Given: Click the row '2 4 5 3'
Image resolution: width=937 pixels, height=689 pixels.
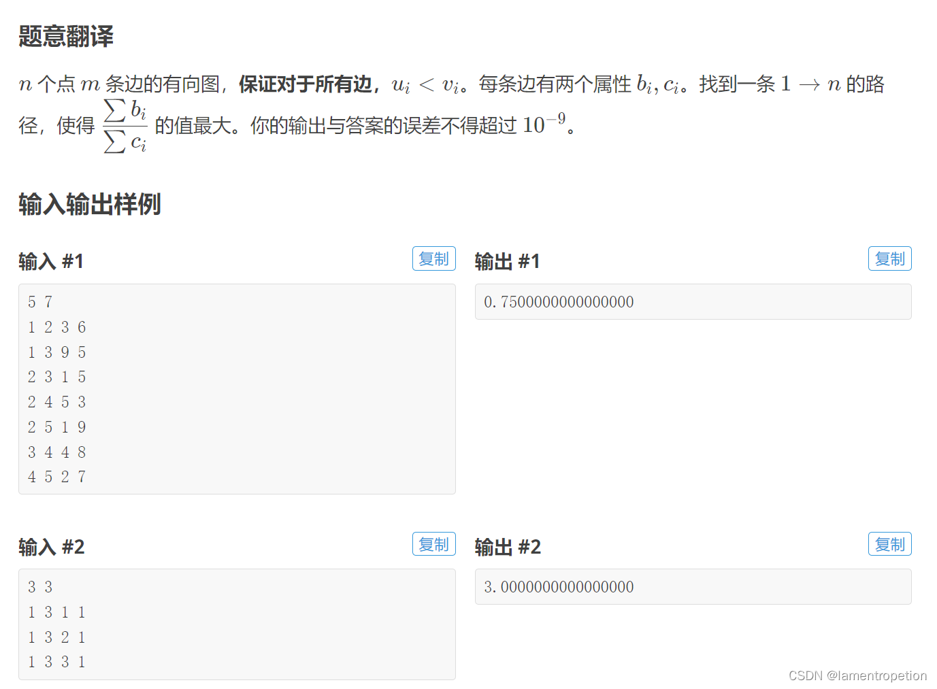Looking at the screenshot, I should click(x=57, y=402).
